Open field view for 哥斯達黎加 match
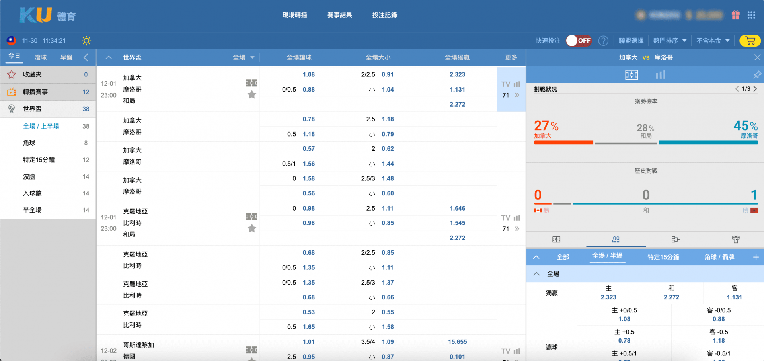The height and width of the screenshot is (361, 764). pos(251,350)
